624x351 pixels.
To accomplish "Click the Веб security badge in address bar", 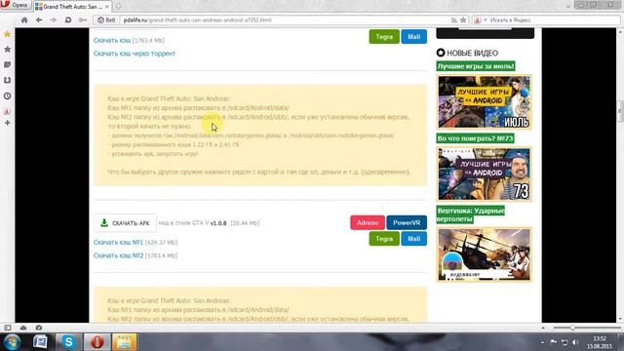I will [x=106, y=19].
